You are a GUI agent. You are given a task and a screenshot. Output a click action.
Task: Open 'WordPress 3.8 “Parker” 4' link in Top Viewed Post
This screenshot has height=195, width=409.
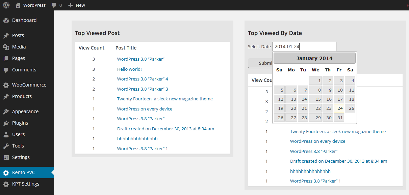pos(143,79)
